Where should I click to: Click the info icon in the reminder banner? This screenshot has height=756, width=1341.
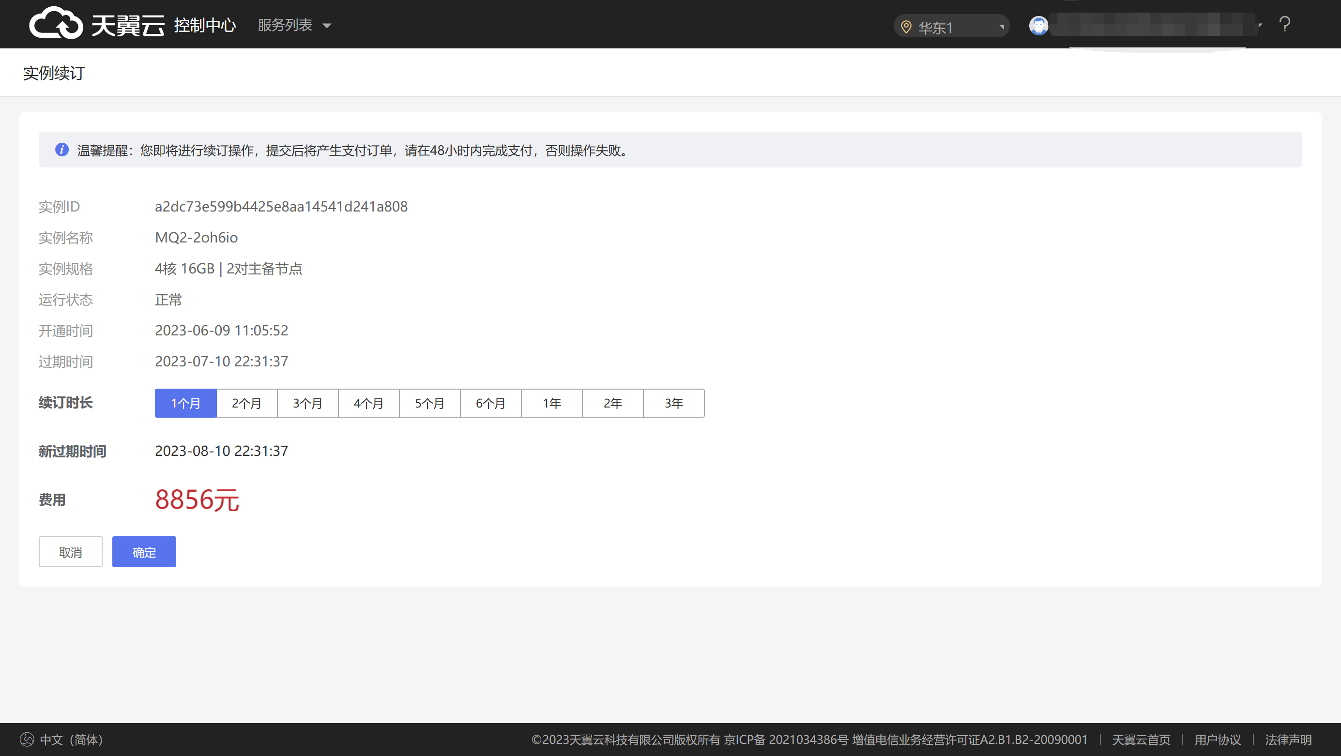[x=62, y=150]
